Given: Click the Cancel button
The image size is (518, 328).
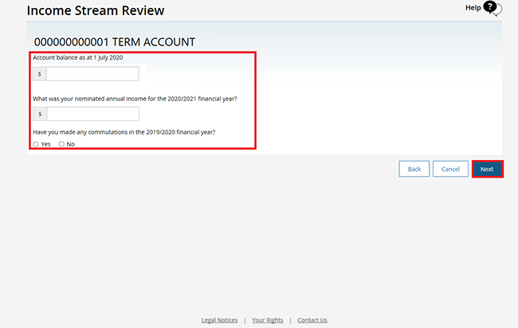Looking at the screenshot, I should pos(450,169).
